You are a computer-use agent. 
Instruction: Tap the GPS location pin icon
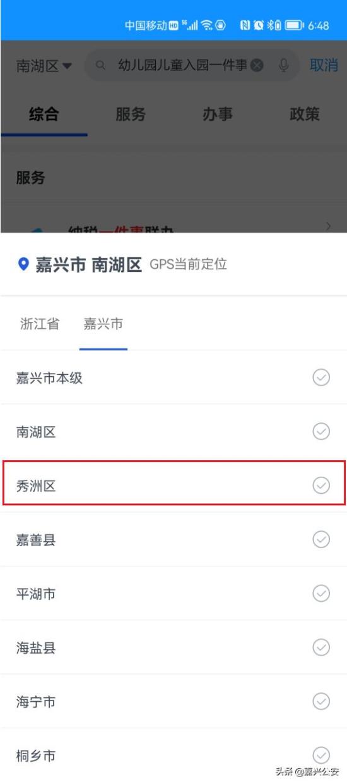tap(23, 264)
